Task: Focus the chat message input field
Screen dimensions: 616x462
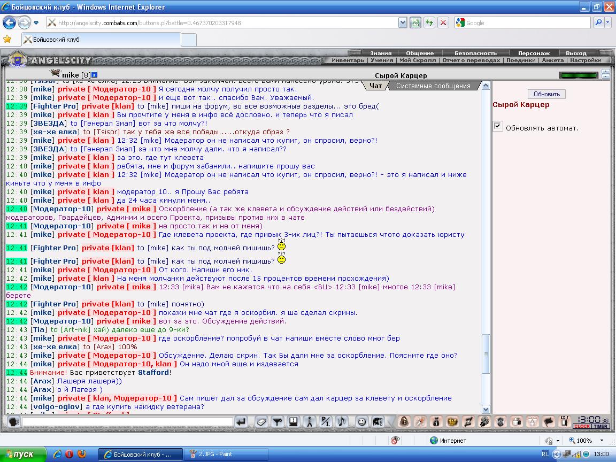Action: click(128, 422)
